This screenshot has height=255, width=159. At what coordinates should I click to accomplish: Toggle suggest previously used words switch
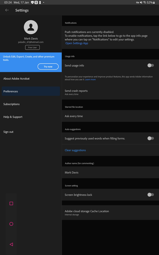[x=151, y=138]
